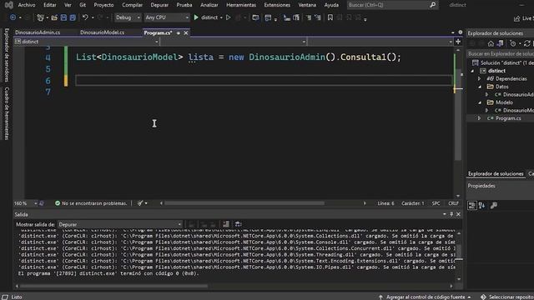
Task: Click the split editor plus icon
Action: coord(458,42)
